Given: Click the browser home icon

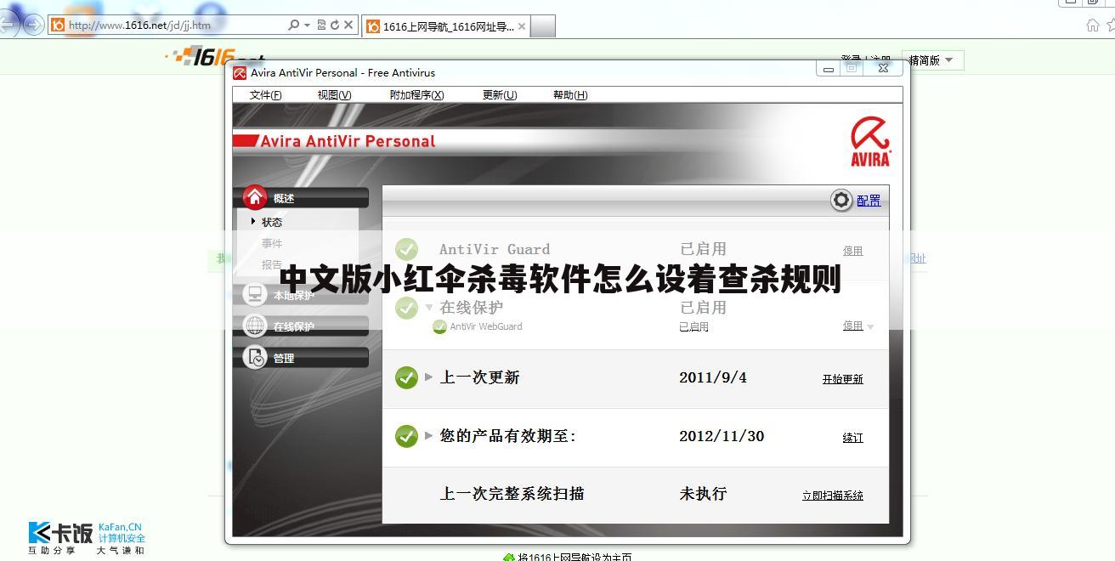Looking at the screenshot, I should pyautogui.click(x=1093, y=25).
